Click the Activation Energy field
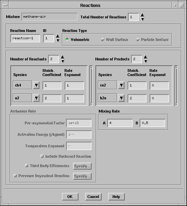Viewport: 187px width, 206px height. point(79,134)
